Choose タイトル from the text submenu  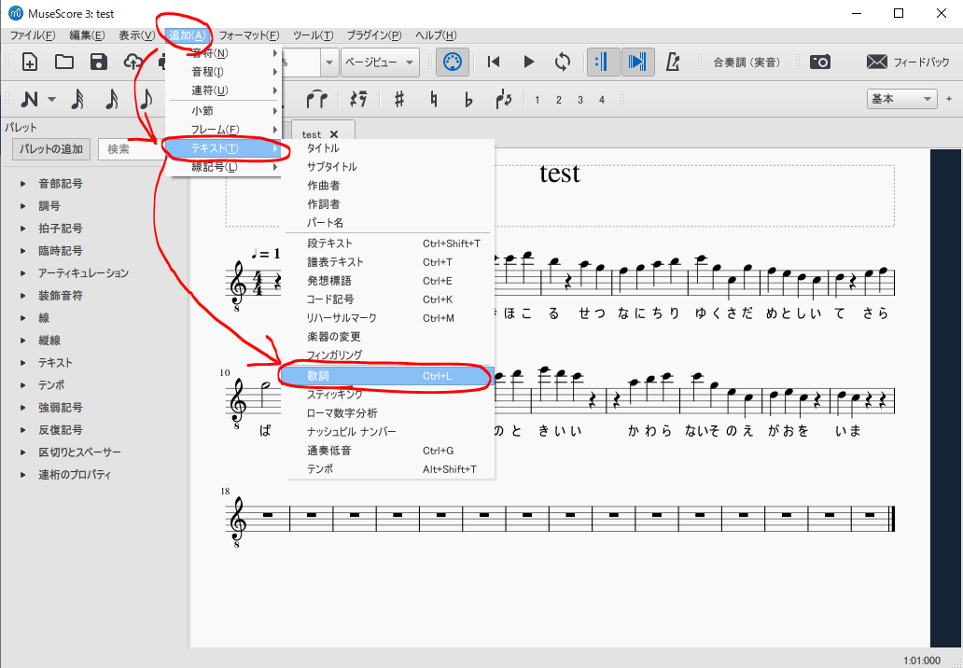[x=387, y=148]
